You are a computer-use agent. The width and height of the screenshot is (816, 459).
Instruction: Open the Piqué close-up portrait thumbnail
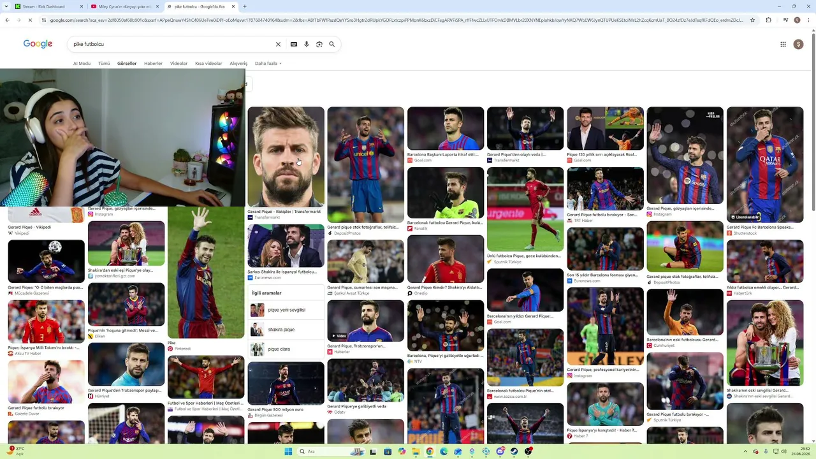[286, 157]
